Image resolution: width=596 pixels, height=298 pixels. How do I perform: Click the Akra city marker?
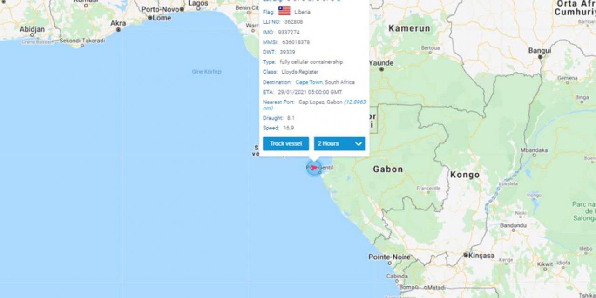click(x=118, y=29)
